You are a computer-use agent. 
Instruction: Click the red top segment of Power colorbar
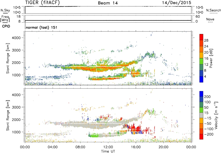201,37
